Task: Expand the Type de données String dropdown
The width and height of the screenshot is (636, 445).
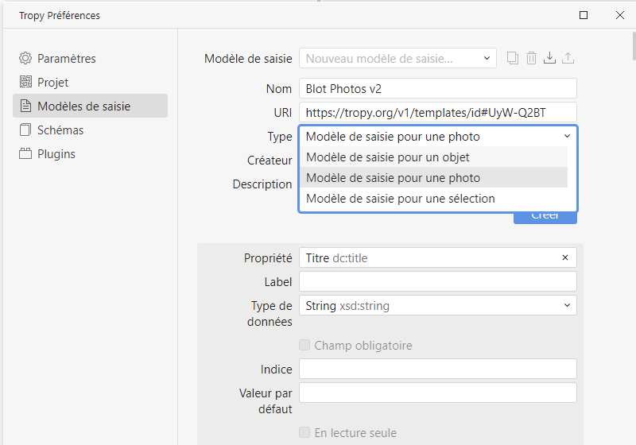Action: click(437, 306)
